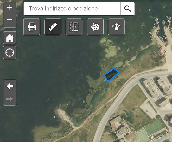Image resolution: width=172 pixels, height=142 pixels.
Task: Toggle the ruler measurement tool
Action: pos(53,27)
